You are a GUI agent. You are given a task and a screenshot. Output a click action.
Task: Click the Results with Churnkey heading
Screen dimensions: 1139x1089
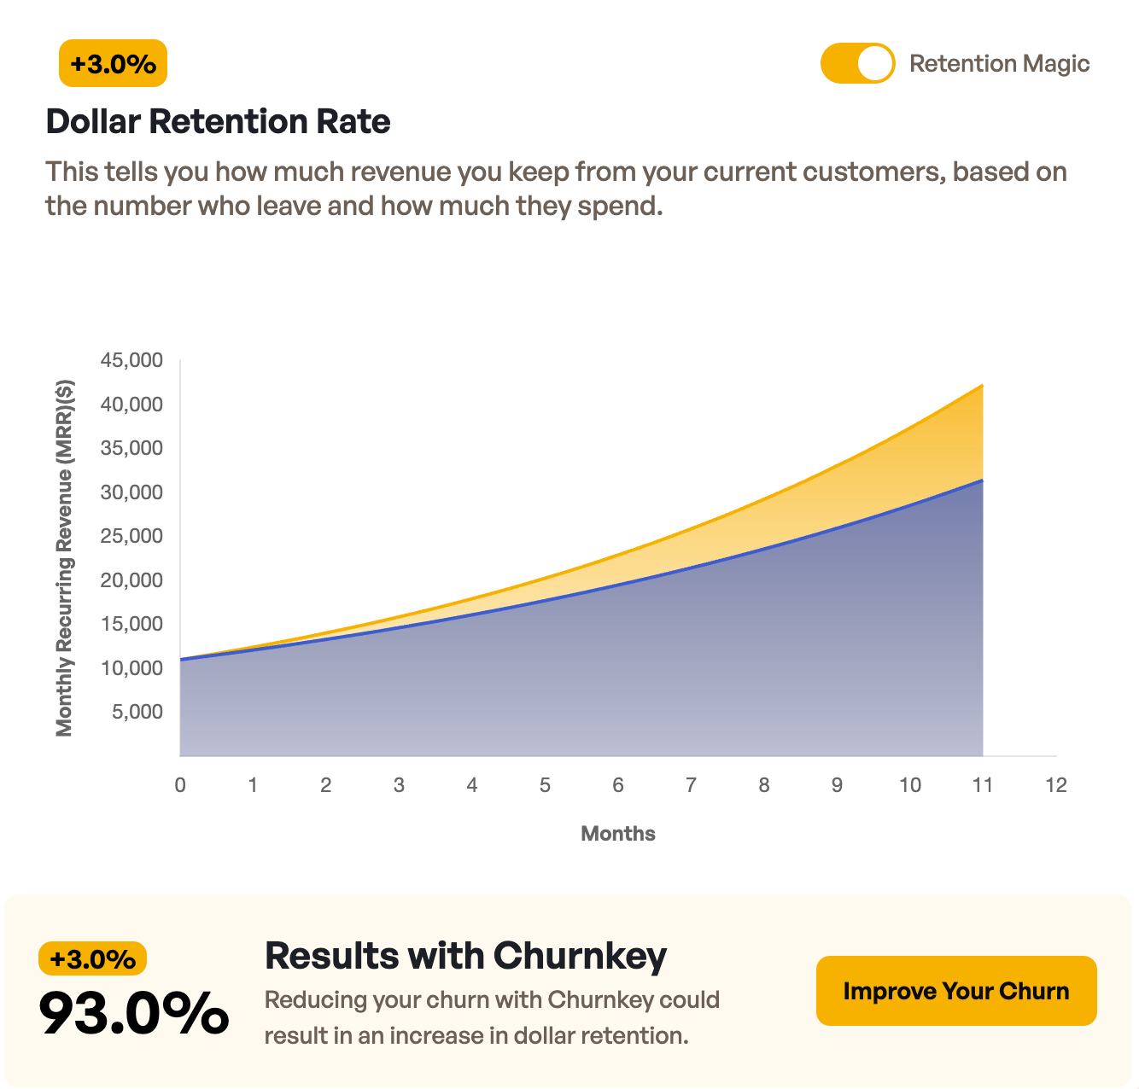[465, 956]
